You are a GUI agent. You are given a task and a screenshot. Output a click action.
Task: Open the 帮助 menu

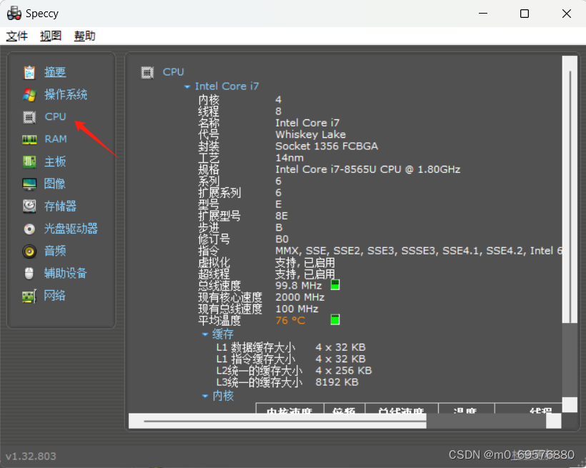pyautogui.click(x=85, y=36)
